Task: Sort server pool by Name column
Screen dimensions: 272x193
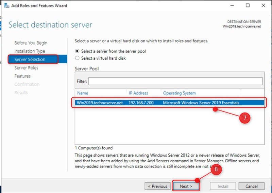Action: pyautogui.click(x=83, y=93)
